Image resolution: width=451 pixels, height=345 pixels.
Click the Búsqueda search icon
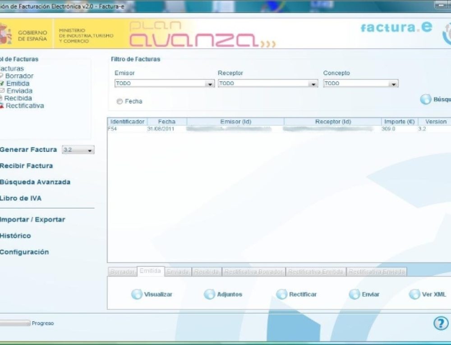[426, 100]
